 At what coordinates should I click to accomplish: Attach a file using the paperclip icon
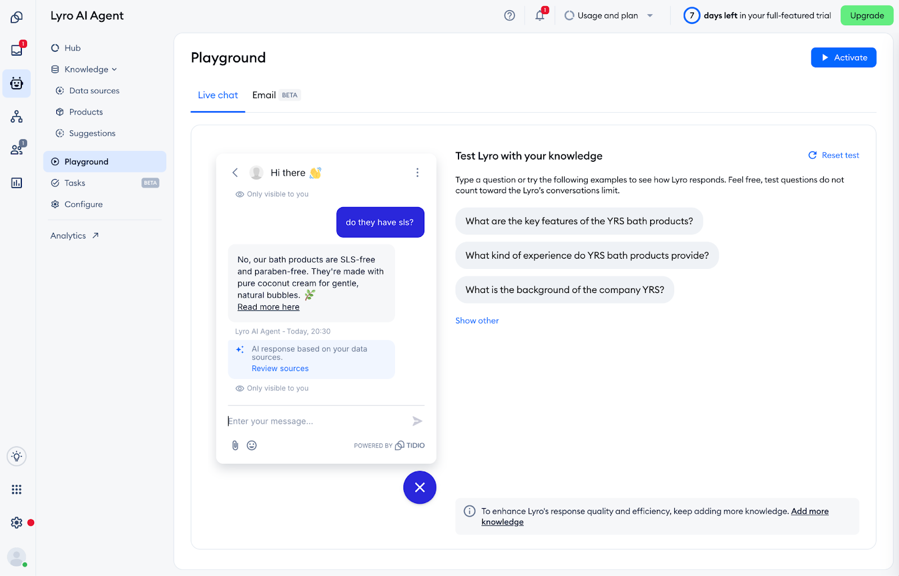pos(234,445)
